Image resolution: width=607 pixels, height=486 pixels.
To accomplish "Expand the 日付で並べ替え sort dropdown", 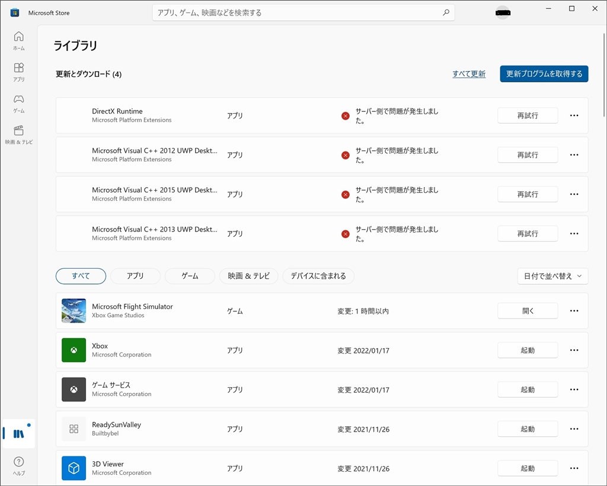I will point(552,276).
